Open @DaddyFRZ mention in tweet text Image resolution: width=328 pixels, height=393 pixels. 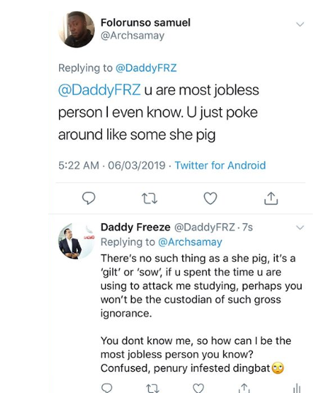click(99, 90)
